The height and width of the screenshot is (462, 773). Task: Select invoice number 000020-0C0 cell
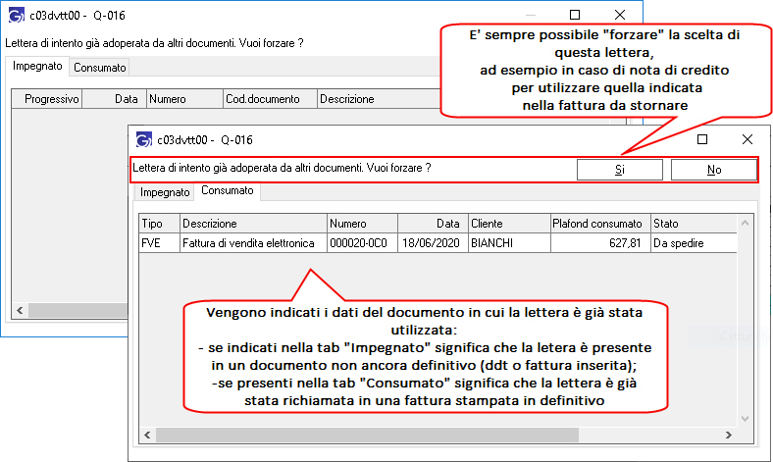(362, 243)
